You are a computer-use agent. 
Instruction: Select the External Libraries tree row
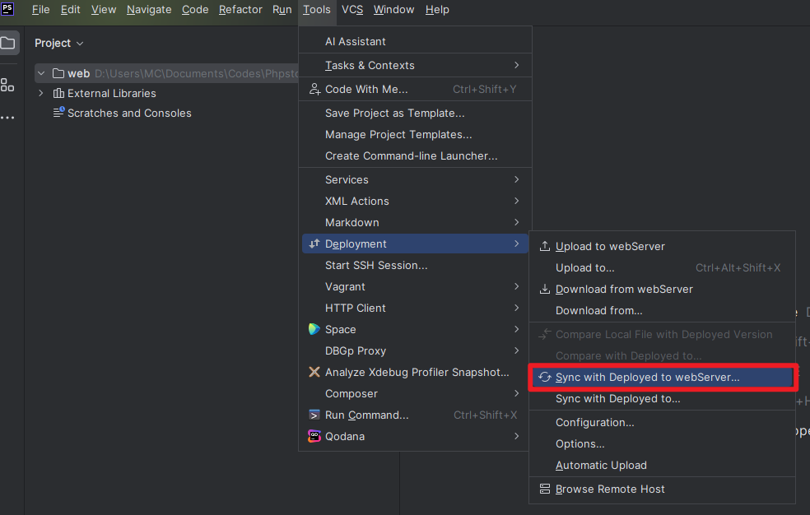tap(166, 94)
